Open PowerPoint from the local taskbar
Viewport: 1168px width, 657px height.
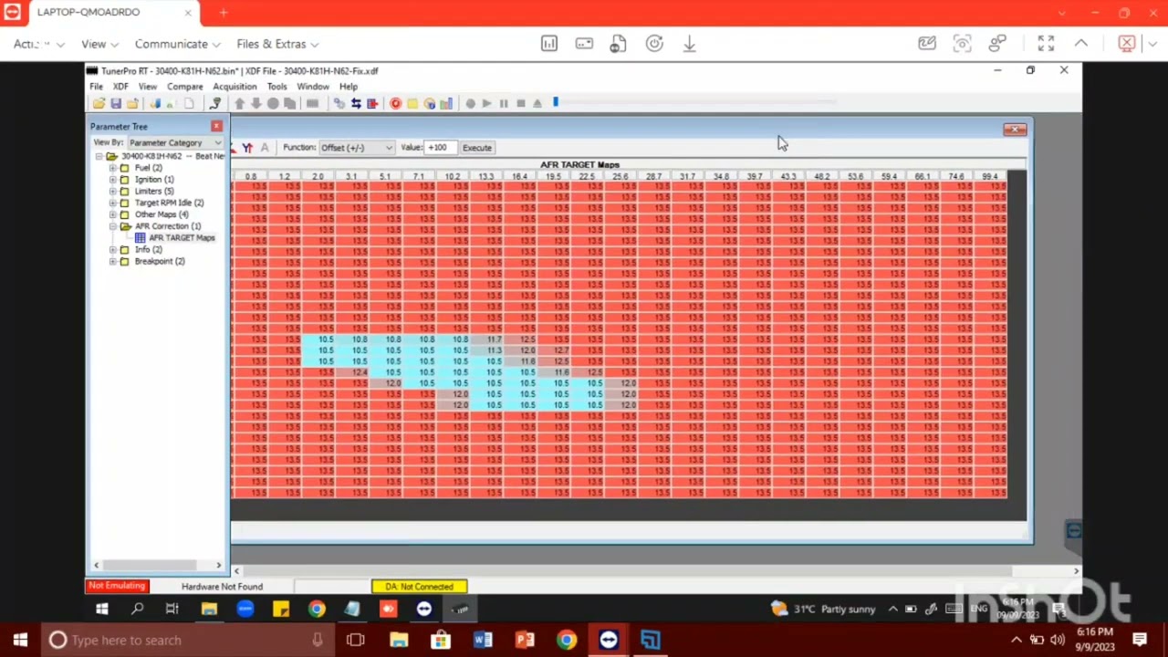pos(525,640)
